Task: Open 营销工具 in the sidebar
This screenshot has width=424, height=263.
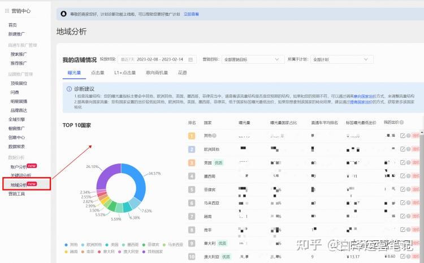Action: point(17,194)
